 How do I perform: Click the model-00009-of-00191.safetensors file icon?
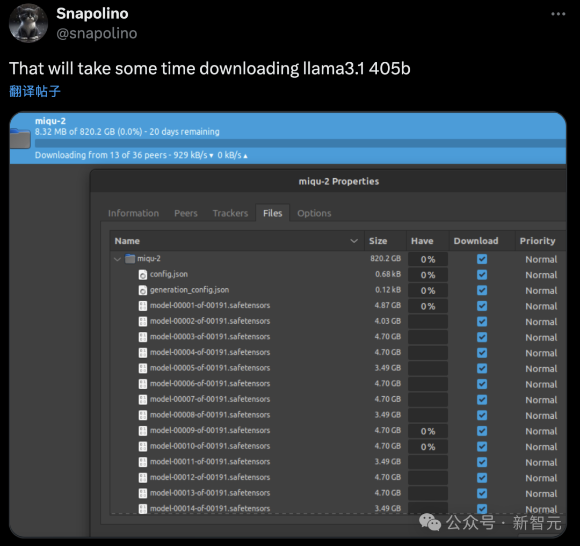coord(143,431)
